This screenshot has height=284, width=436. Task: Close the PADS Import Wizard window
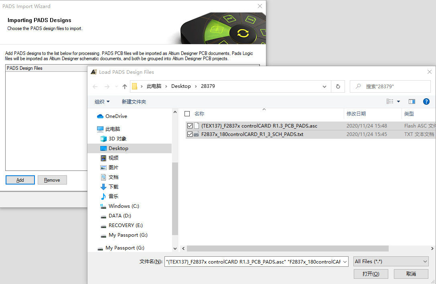click(x=260, y=6)
